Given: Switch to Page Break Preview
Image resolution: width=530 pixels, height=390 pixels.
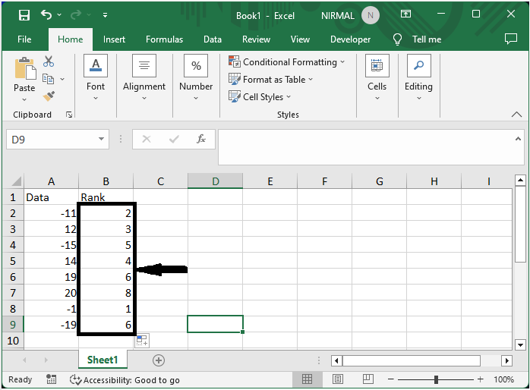Looking at the screenshot, I should [368, 379].
